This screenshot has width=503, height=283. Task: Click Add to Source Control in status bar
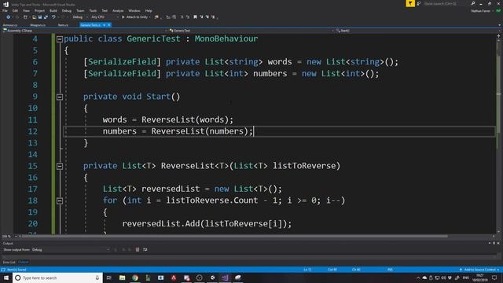(x=479, y=270)
